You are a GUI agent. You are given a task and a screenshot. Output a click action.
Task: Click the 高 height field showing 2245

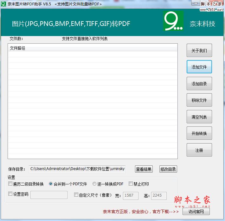(x=159, y=196)
